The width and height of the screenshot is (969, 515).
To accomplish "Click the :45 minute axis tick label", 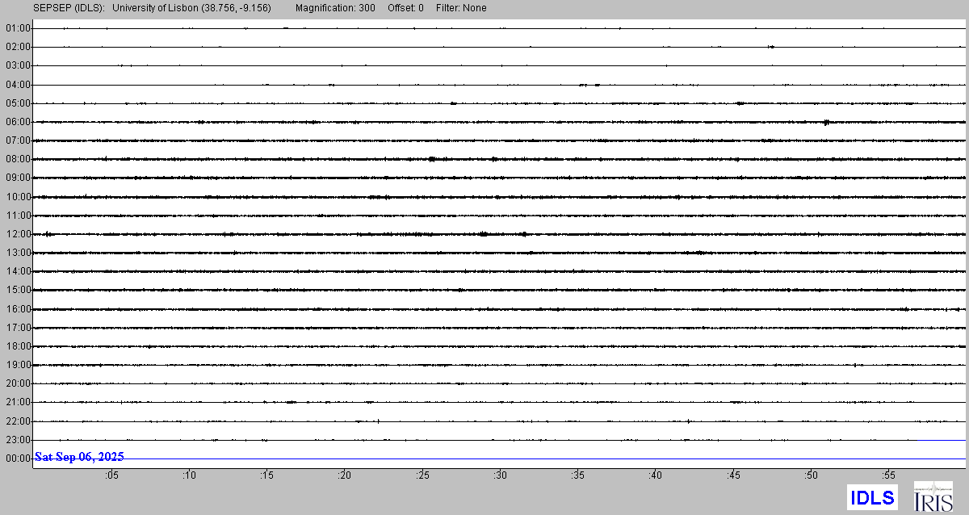I will pyautogui.click(x=733, y=475).
